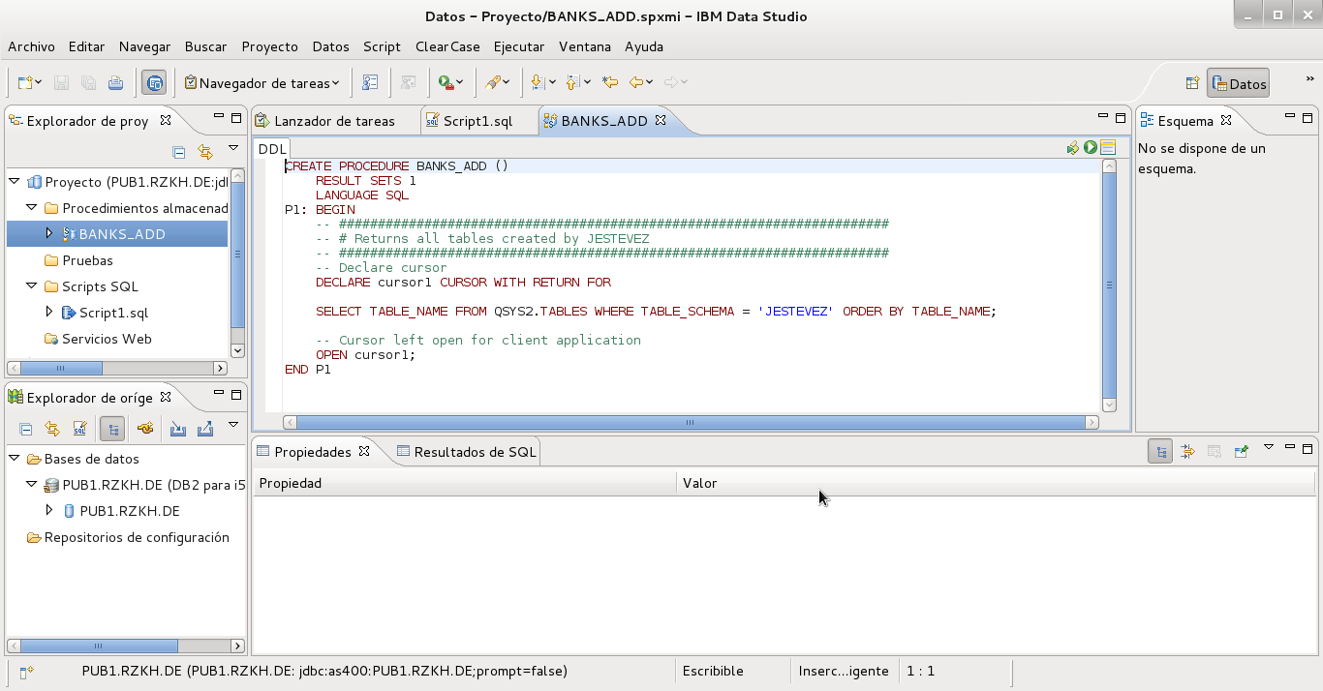Click the properties-view icon after Navegador de tareas
Screen dimensions: 1323x691
pos(370,83)
